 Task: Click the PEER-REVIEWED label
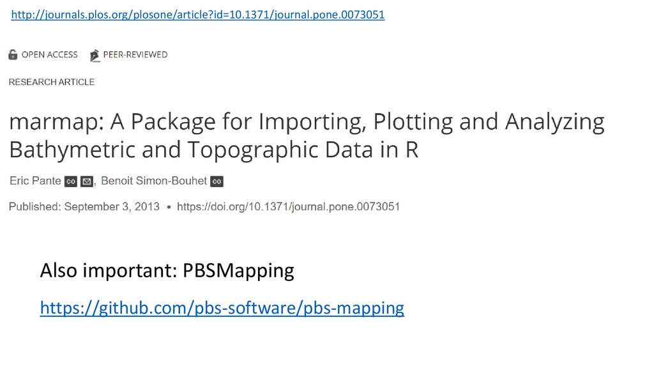(135, 55)
